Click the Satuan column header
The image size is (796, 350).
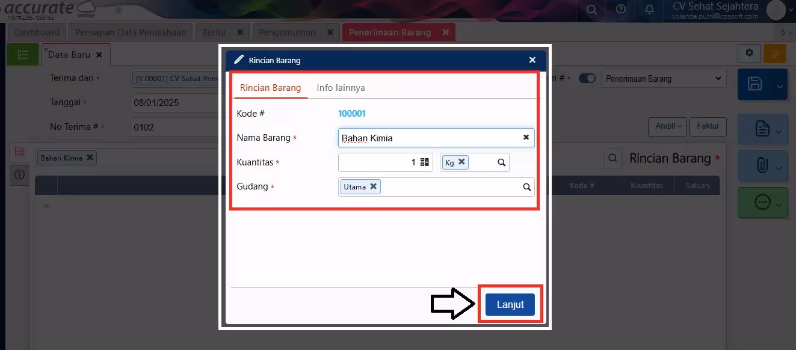click(x=697, y=186)
